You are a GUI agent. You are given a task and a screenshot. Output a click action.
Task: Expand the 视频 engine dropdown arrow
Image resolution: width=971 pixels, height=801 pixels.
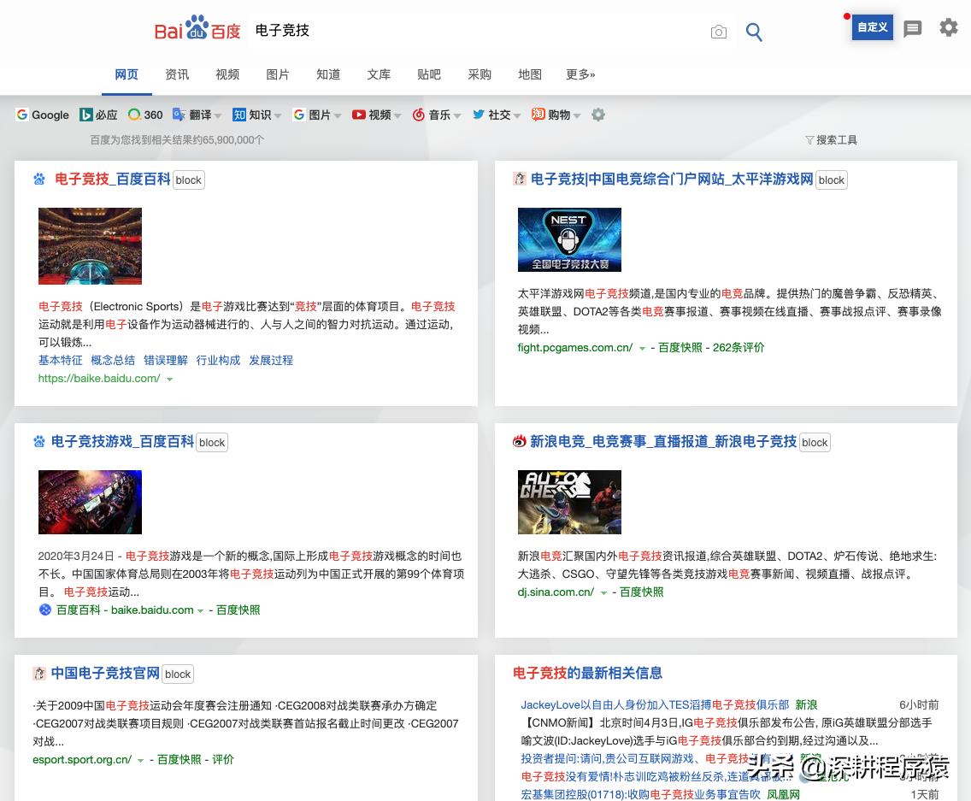coord(397,116)
